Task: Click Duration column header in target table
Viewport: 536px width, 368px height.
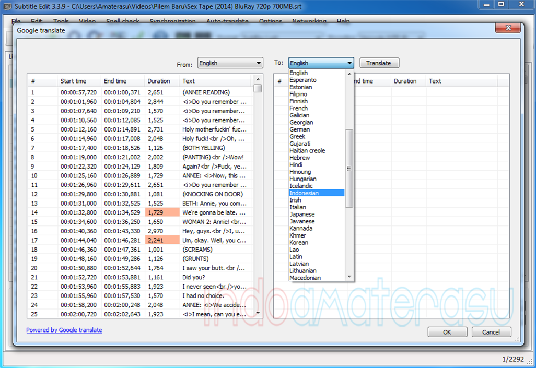Action: coord(409,81)
